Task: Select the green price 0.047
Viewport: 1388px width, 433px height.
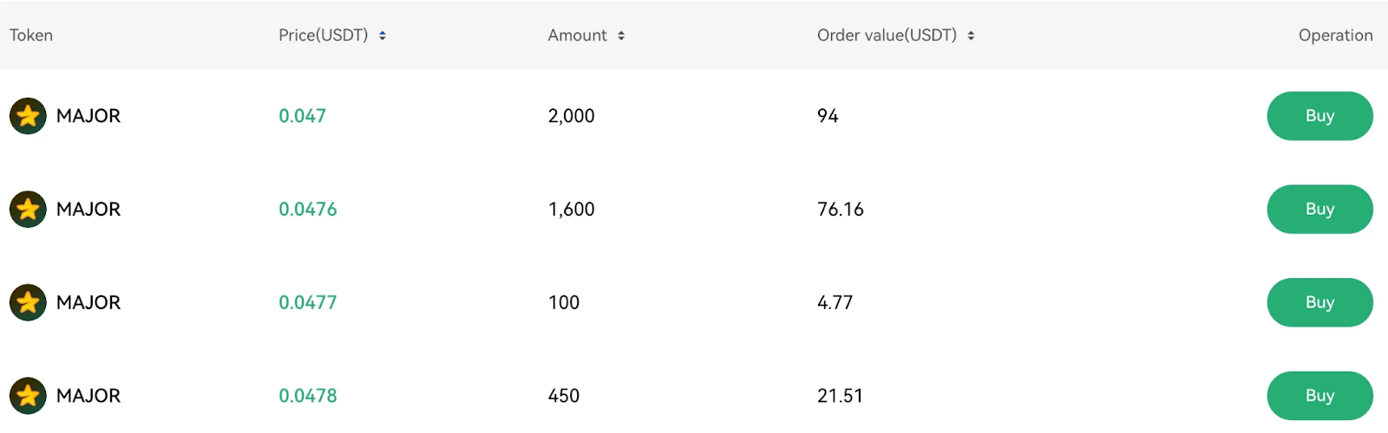Action: (302, 116)
